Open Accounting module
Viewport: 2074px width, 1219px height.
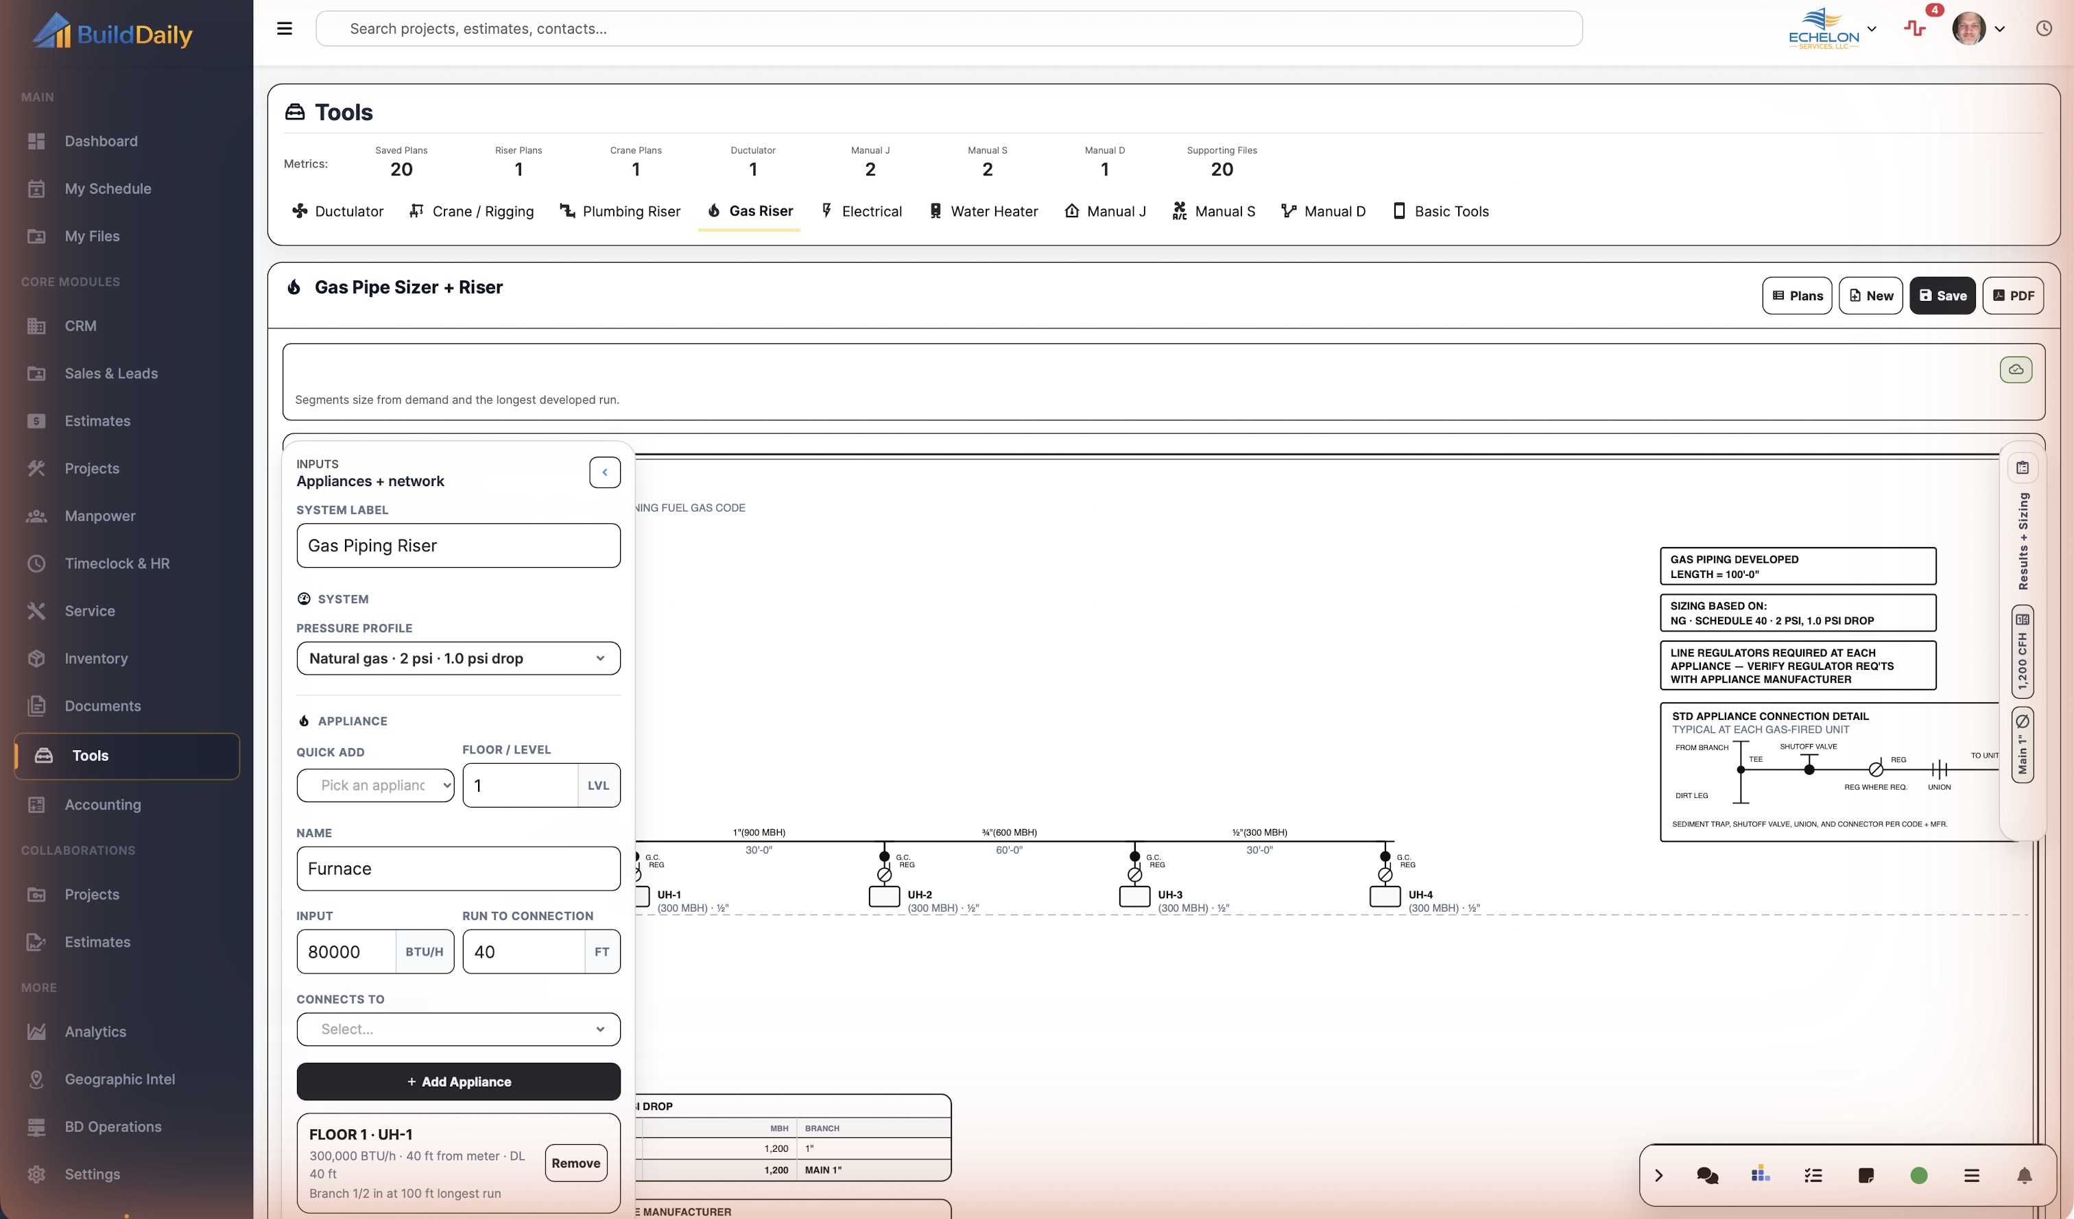click(127, 806)
